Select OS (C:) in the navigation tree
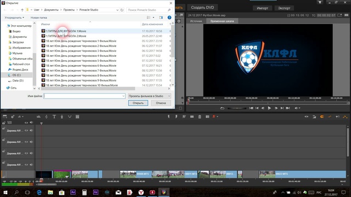This screenshot has height=197, width=351. click(x=16, y=75)
